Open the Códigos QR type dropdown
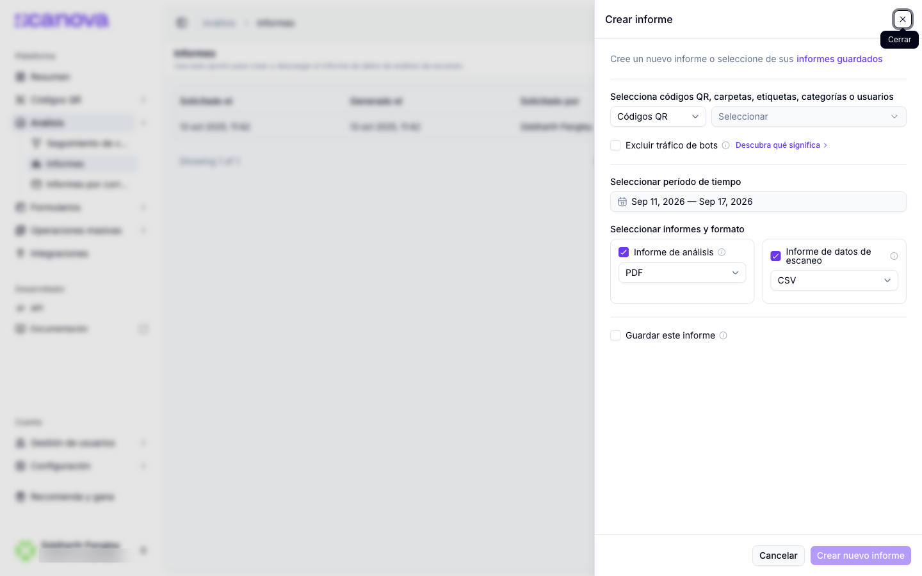This screenshot has height=576, width=922. 658,116
